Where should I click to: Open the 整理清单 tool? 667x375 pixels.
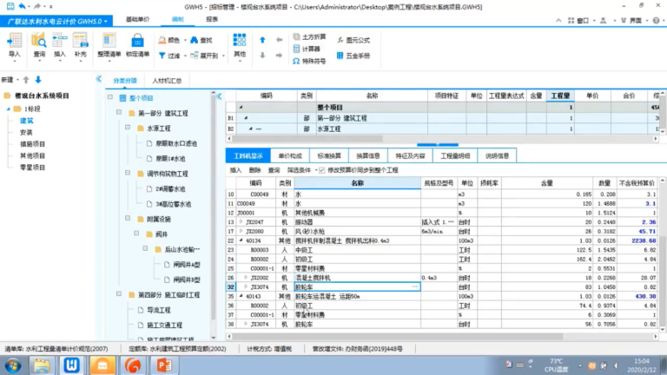pos(109,45)
